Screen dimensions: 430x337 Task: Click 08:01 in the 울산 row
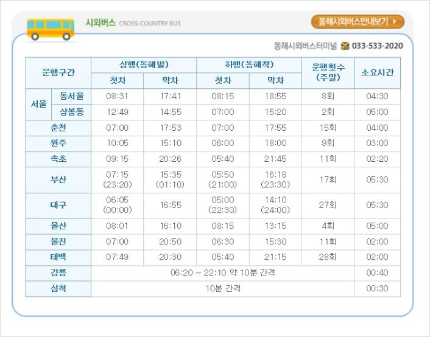click(x=117, y=226)
